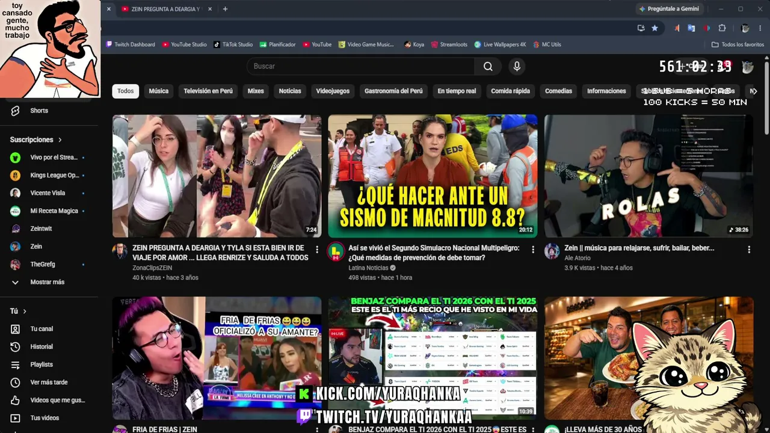The height and width of the screenshot is (433, 770).
Task: Expand the Tú section header
Action: point(18,311)
